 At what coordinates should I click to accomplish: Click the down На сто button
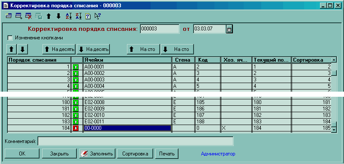177,49
